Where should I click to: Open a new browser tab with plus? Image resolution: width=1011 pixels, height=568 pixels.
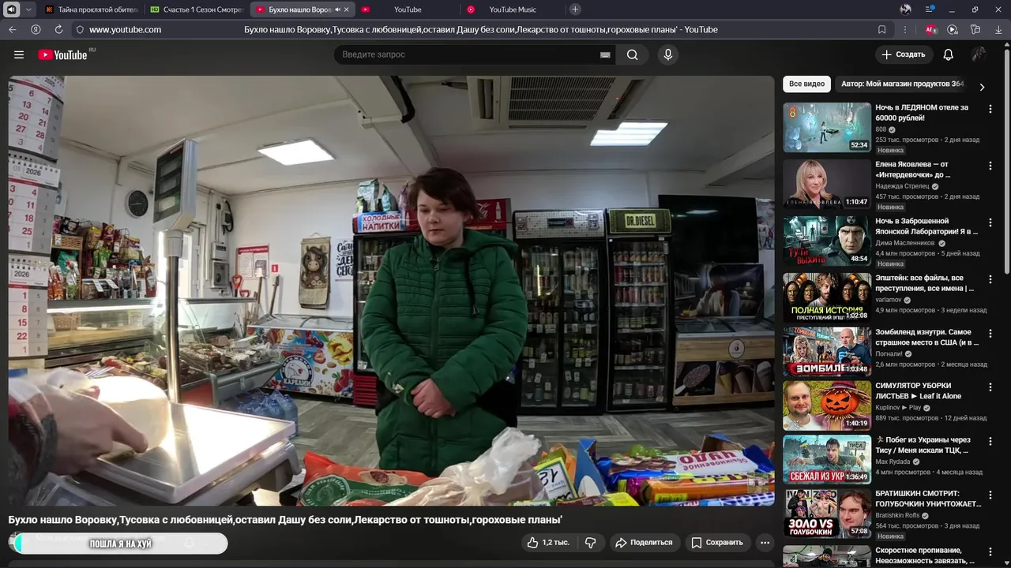tap(575, 9)
